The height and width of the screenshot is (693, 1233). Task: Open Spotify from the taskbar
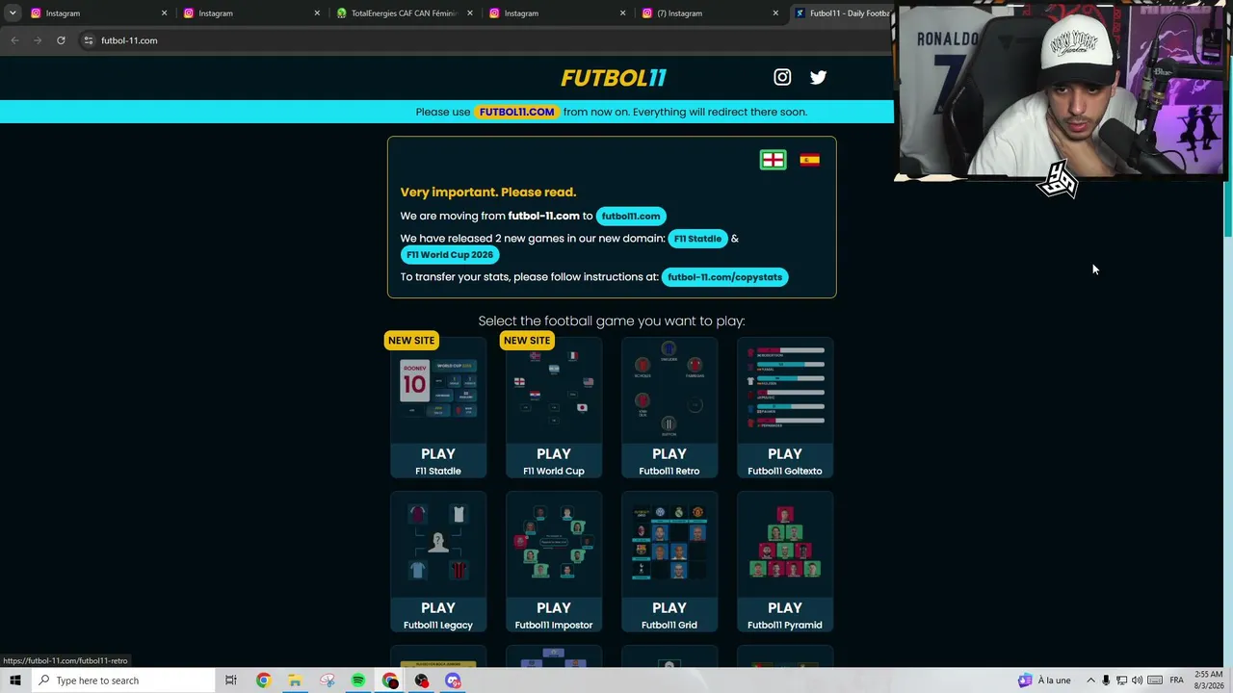pos(358,680)
